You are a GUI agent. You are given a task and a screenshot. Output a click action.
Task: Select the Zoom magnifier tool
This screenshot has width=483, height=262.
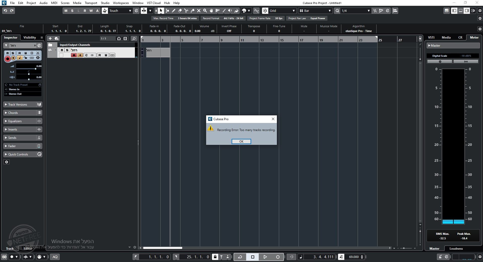[205, 11]
